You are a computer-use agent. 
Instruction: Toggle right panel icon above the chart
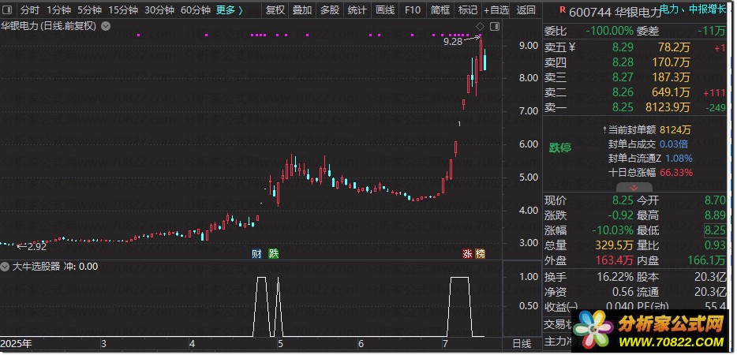(x=494, y=26)
